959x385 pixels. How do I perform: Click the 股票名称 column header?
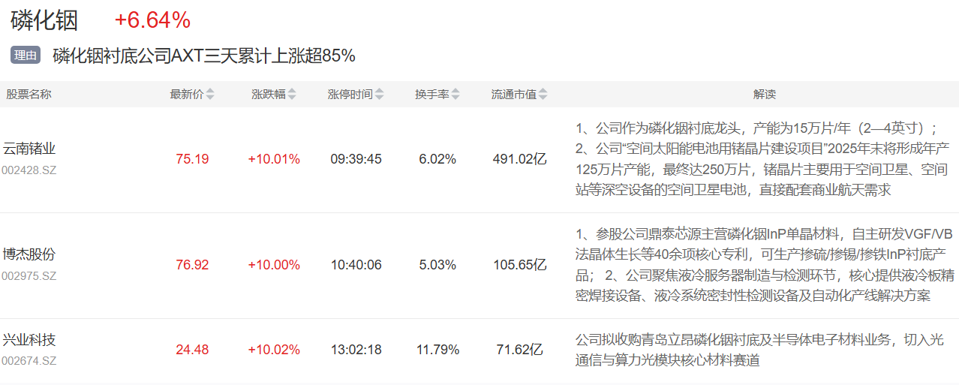[x=29, y=95]
